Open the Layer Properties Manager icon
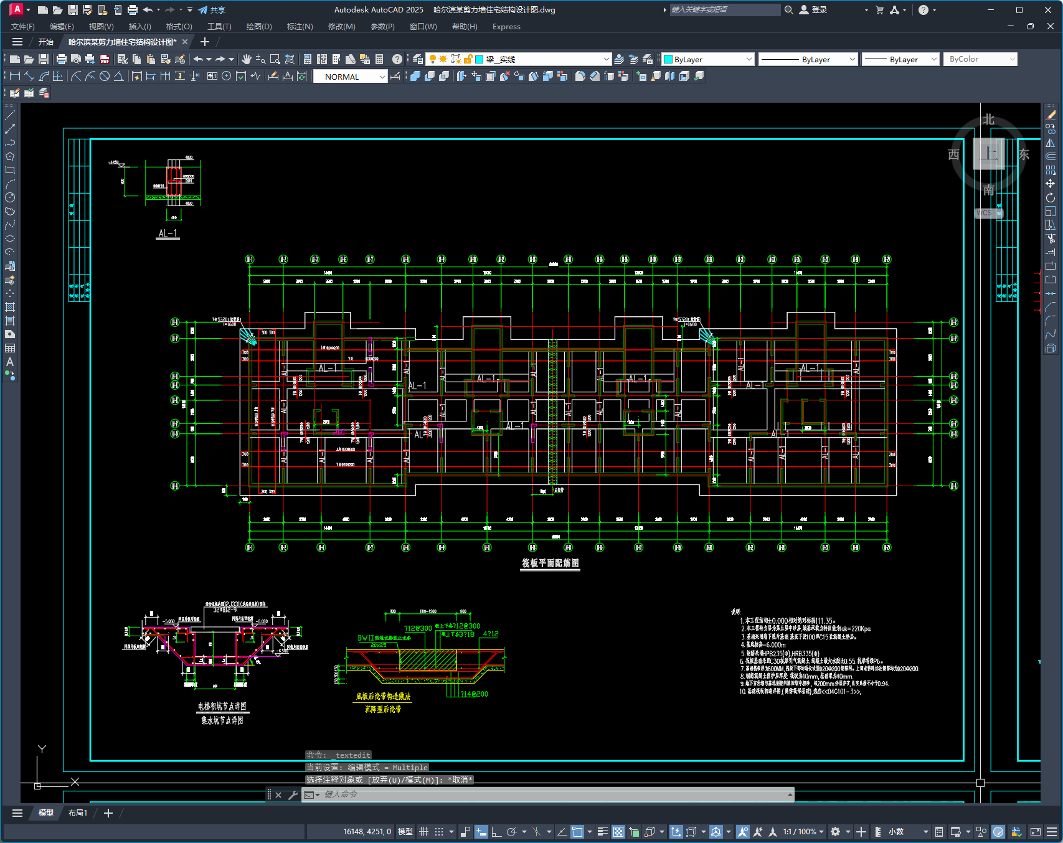The width and height of the screenshot is (1063, 843). point(418,59)
